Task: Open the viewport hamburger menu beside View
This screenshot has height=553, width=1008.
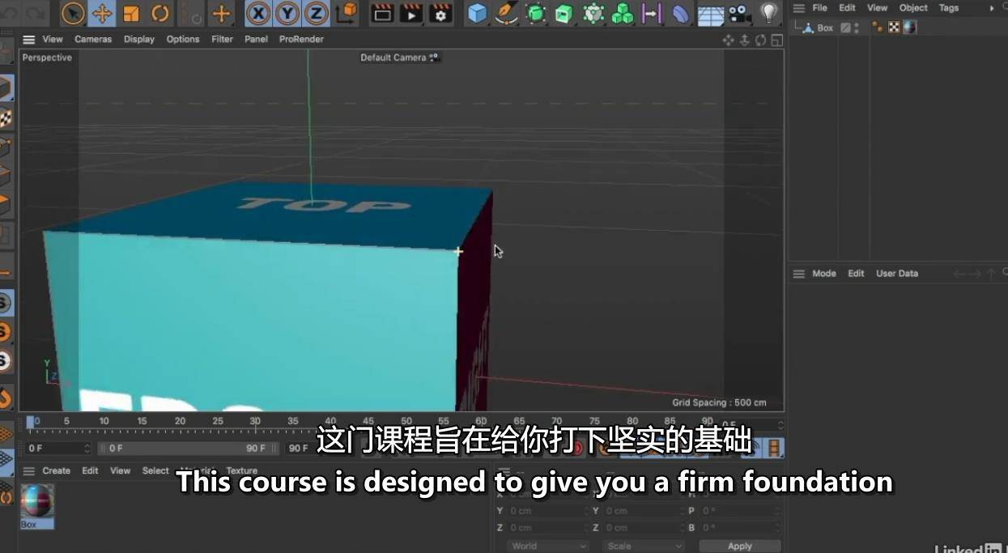Action: 29,39
